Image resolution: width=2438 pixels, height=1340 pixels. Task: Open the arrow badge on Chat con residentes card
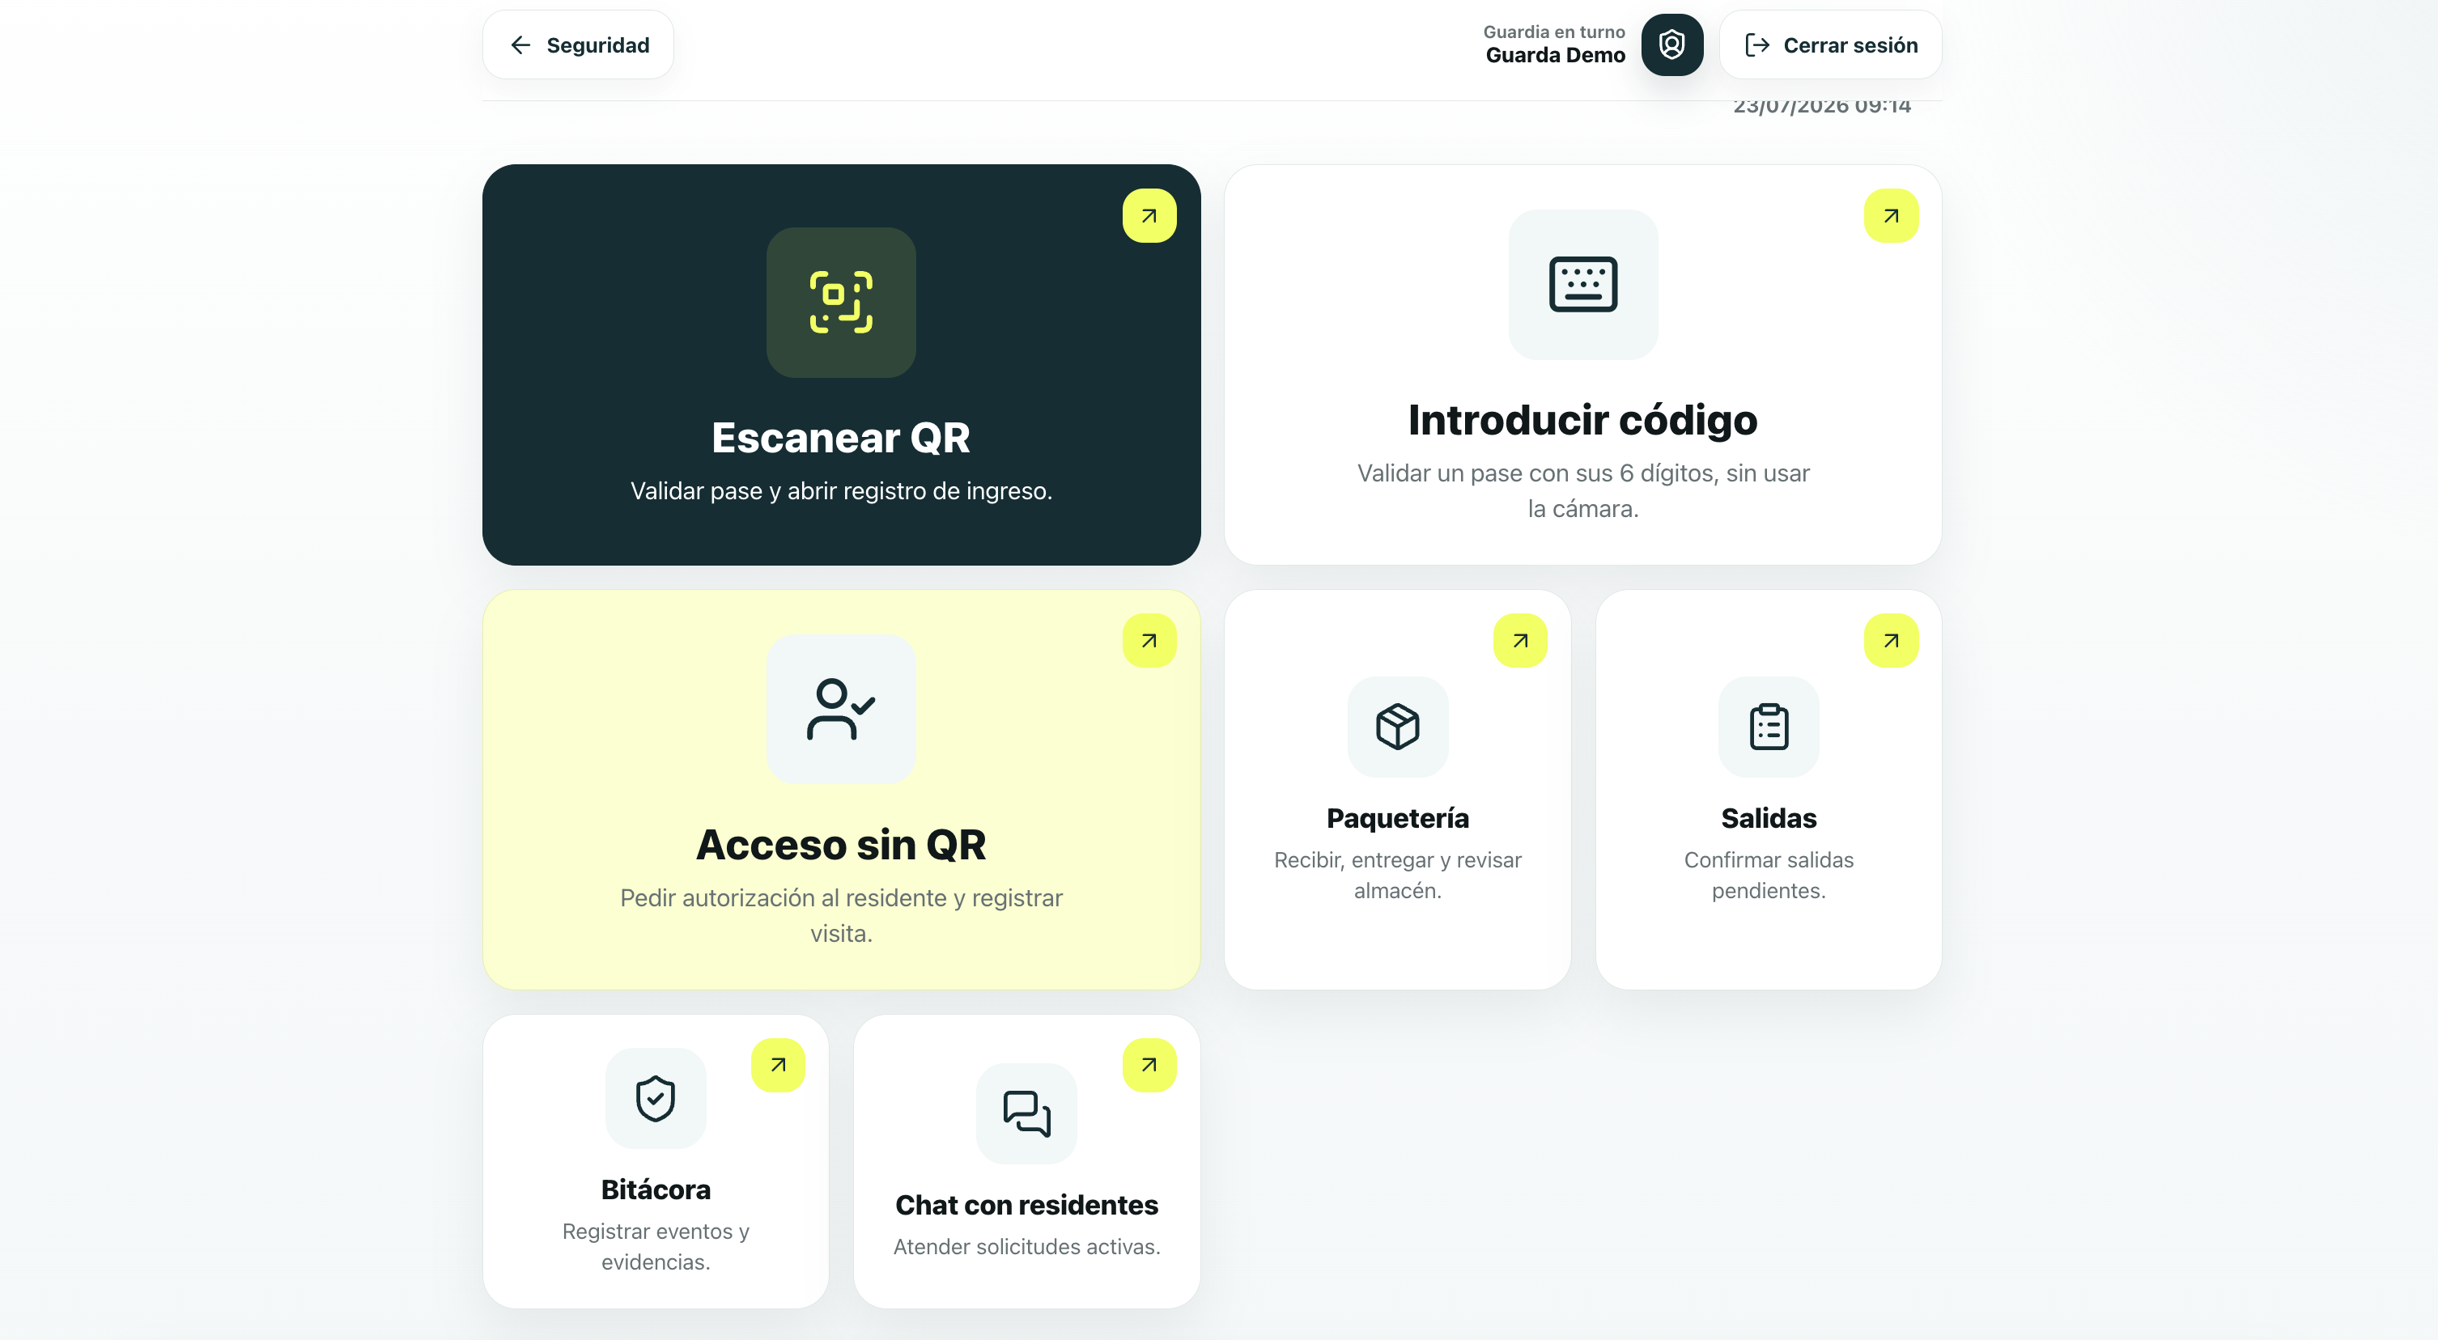1149,1066
